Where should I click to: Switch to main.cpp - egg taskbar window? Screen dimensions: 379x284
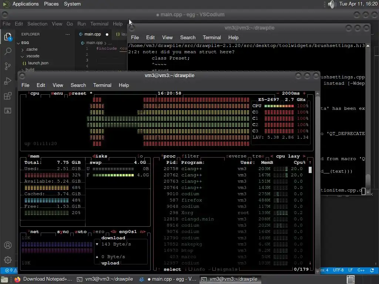pos(168,279)
